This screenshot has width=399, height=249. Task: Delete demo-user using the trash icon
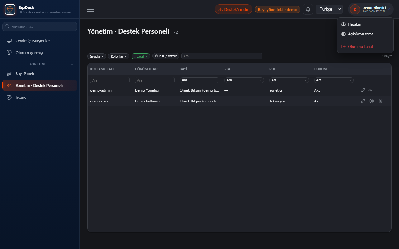(x=380, y=101)
